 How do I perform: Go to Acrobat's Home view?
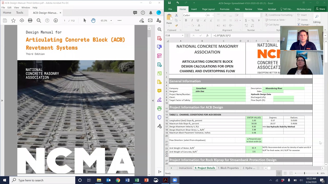click(7, 13)
